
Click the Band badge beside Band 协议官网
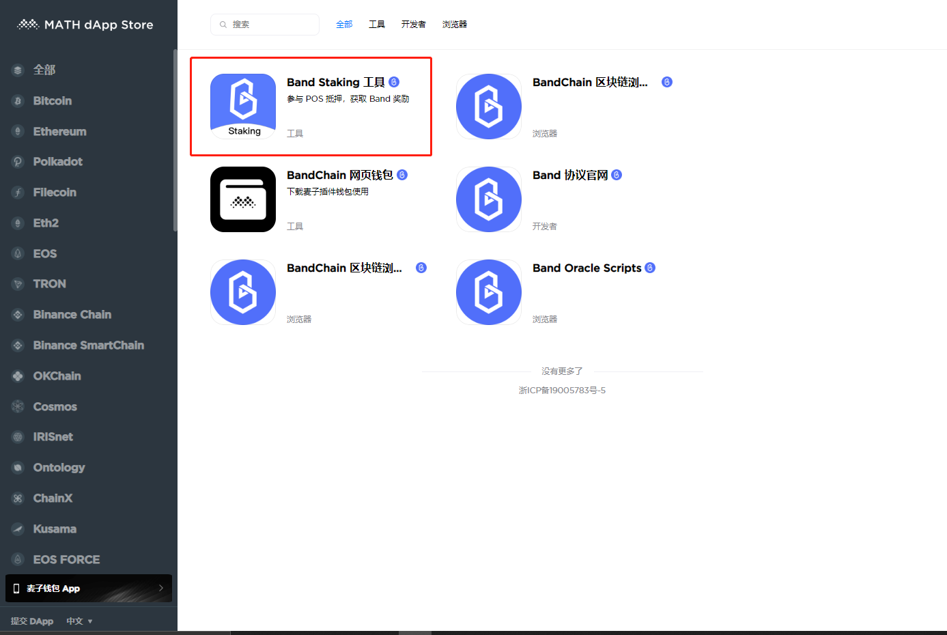tap(617, 175)
